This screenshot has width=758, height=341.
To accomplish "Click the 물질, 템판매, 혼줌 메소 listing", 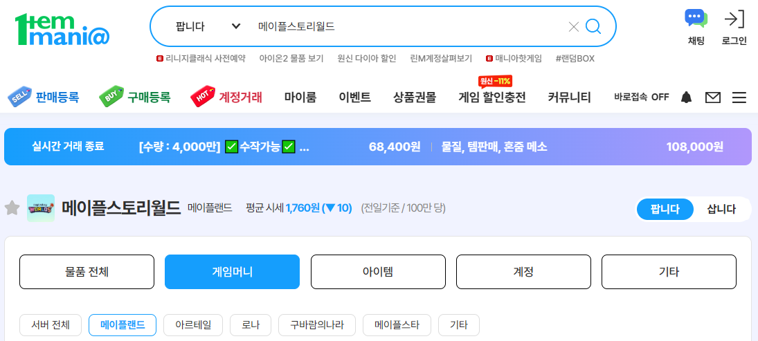I will coord(494,147).
